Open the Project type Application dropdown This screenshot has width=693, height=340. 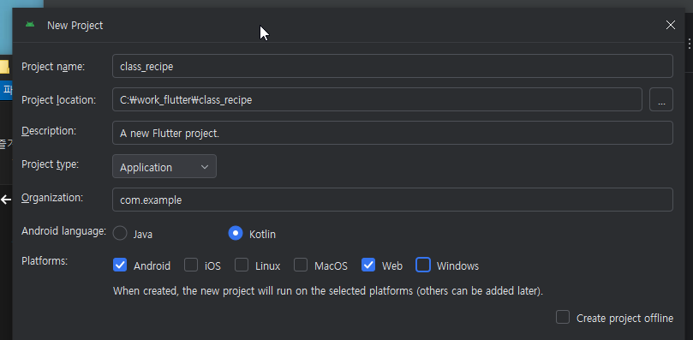164,166
